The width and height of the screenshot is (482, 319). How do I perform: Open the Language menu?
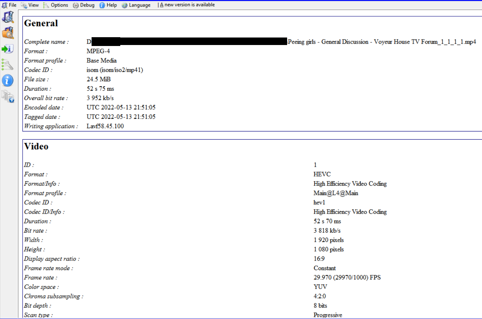click(x=136, y=5)
